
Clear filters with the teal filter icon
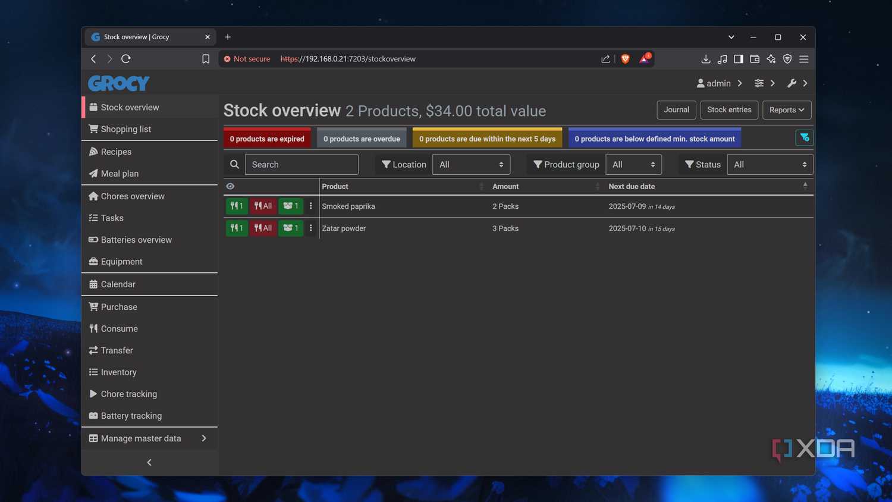click(x=804, y=138)
